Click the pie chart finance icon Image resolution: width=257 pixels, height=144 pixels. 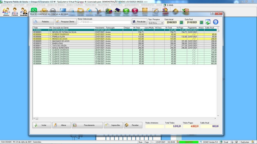109,11
